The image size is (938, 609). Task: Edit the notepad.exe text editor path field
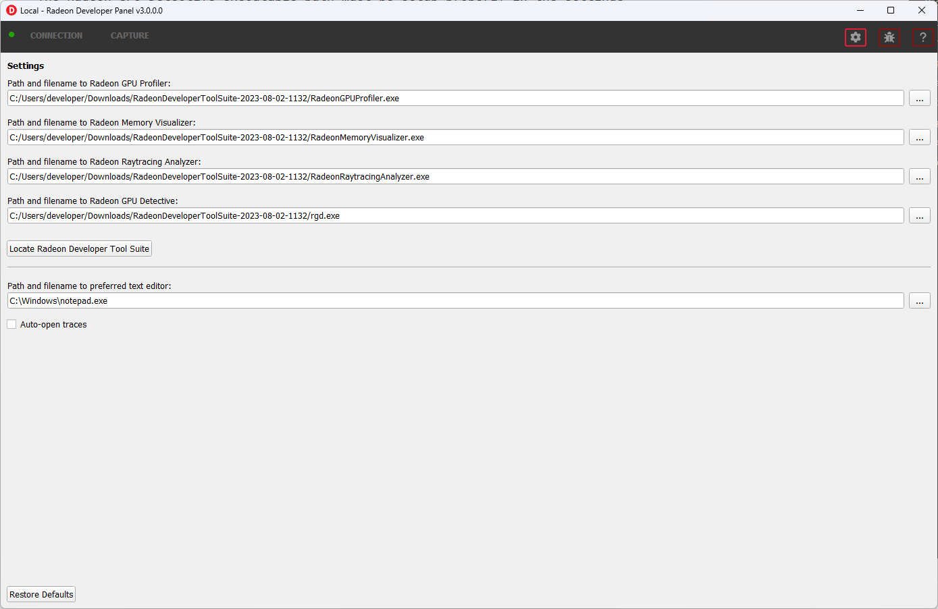point(455,301)
